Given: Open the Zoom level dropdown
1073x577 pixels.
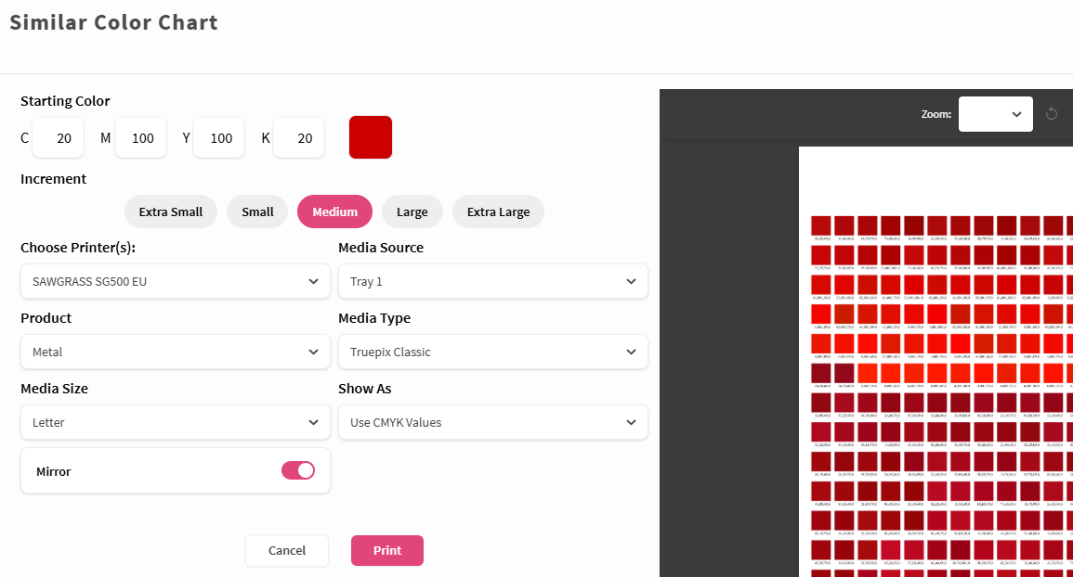Looking at the screenshot, I should point(996,114).
